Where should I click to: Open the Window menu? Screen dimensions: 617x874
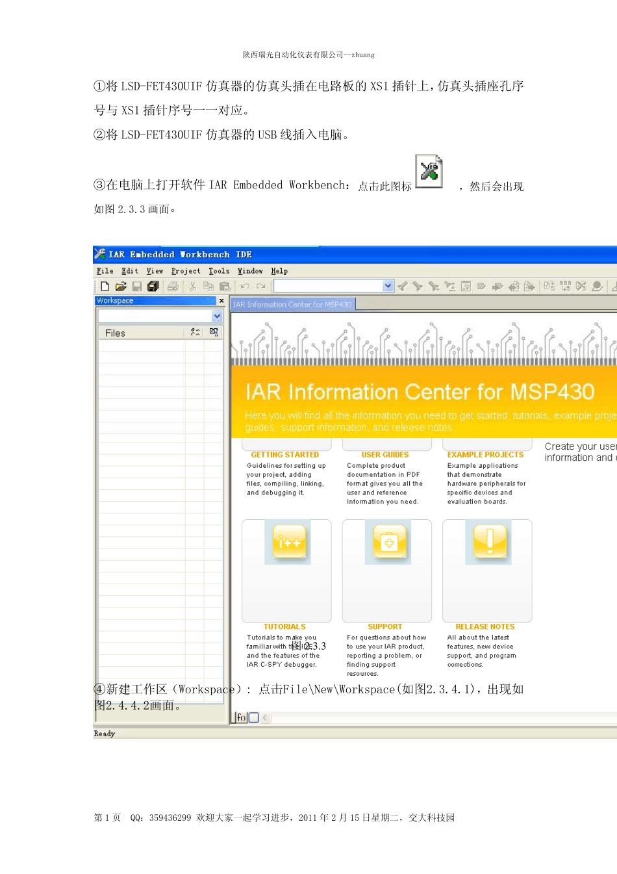click(x=250, y=271)
